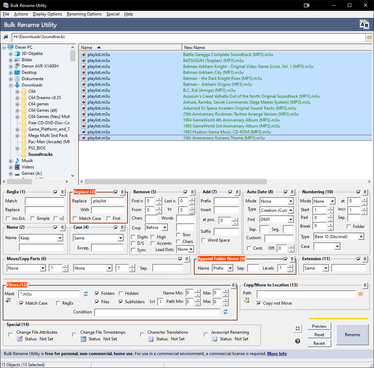The image size is (374, 368).
Task: Click the Character Translations status icon
Action: 151,339
